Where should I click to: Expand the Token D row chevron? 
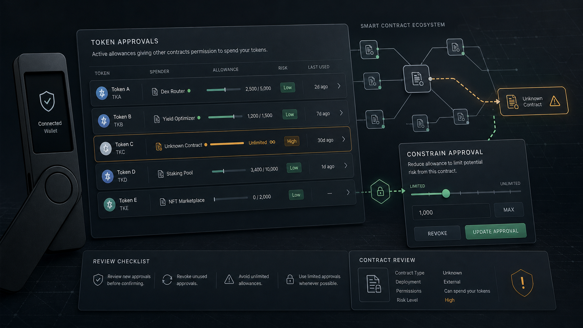(346, 166)
